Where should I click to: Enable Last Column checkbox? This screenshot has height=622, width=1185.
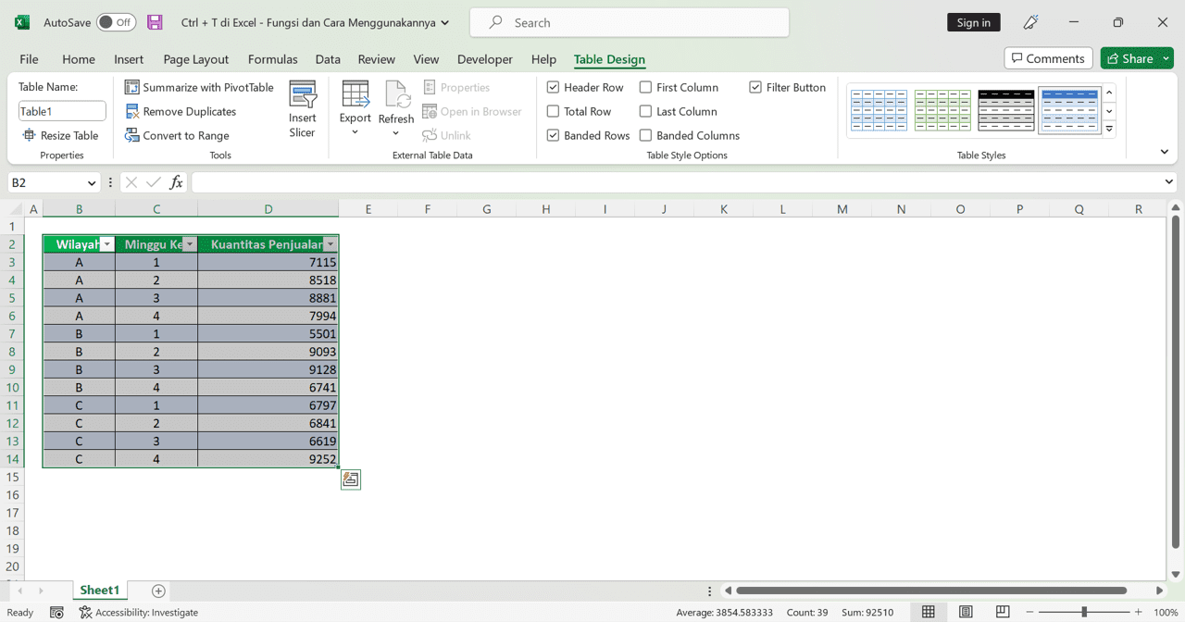(645, 111)
